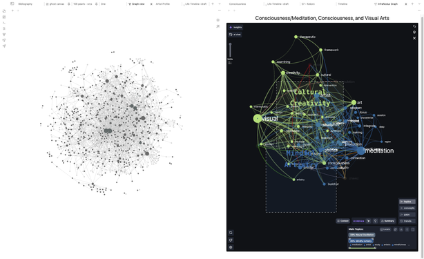
Task: Click the therapeutic node
Action: click(296, 37)
